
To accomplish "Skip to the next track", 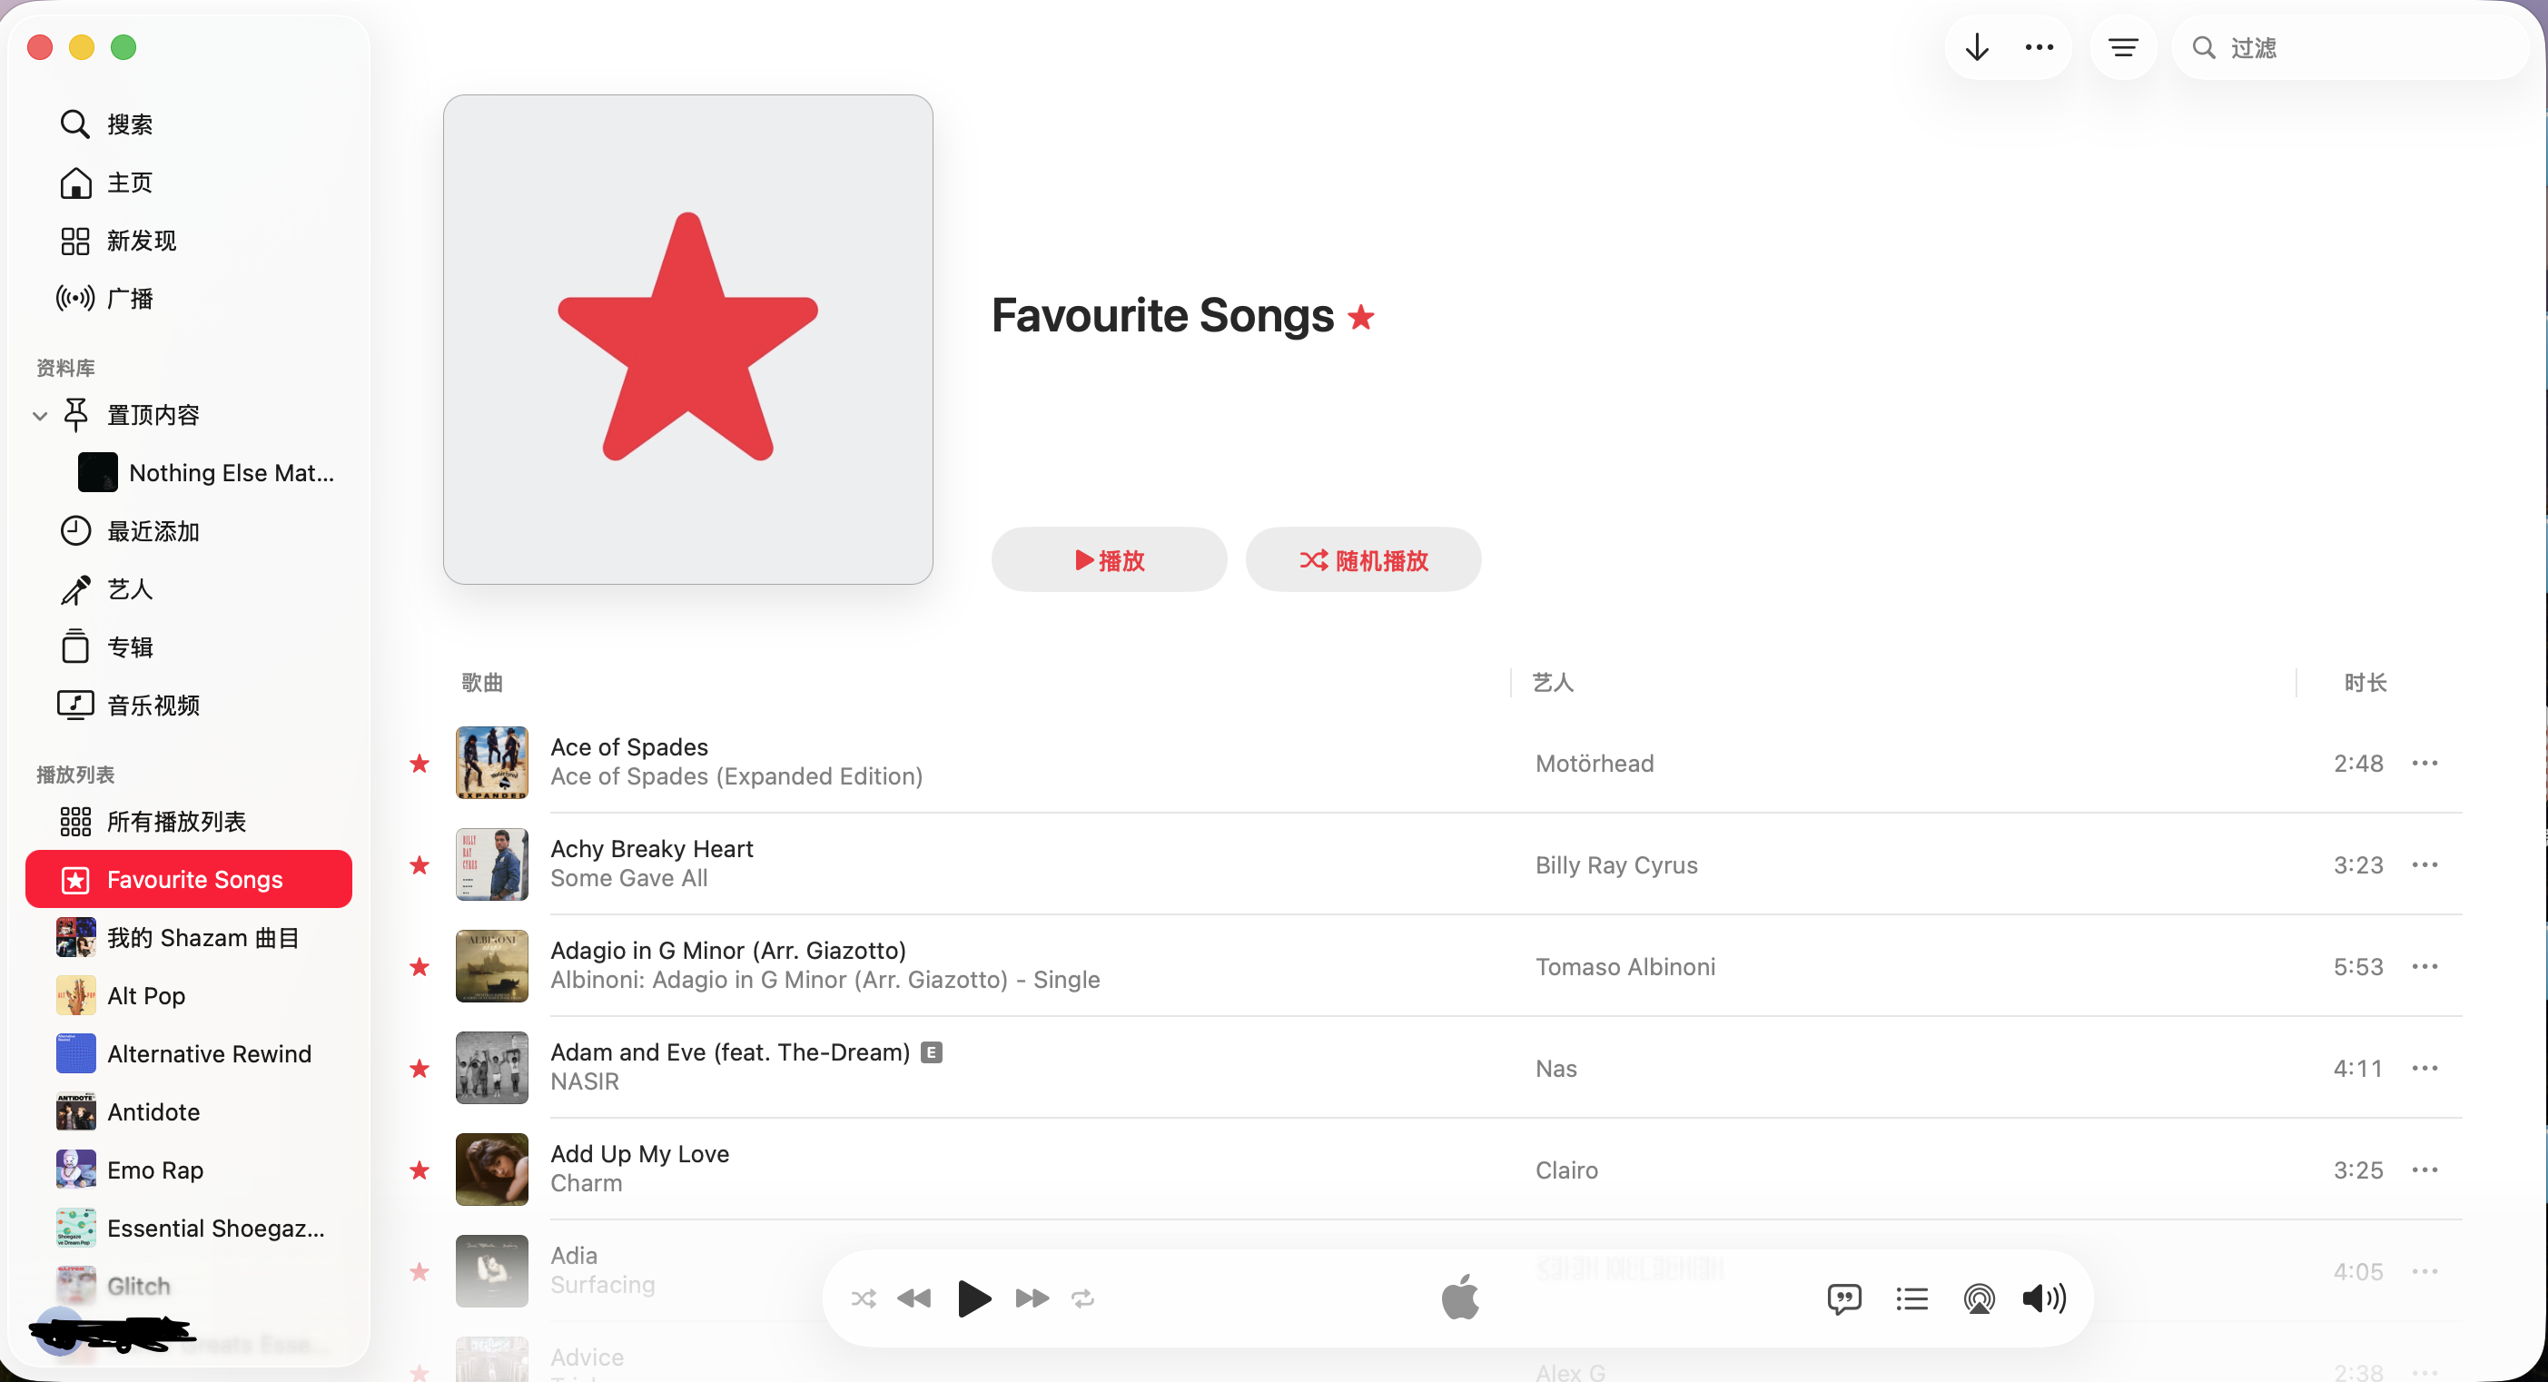I will point(1032,1298).
